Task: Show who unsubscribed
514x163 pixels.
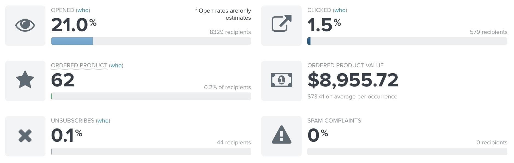Action: (103, 121)
